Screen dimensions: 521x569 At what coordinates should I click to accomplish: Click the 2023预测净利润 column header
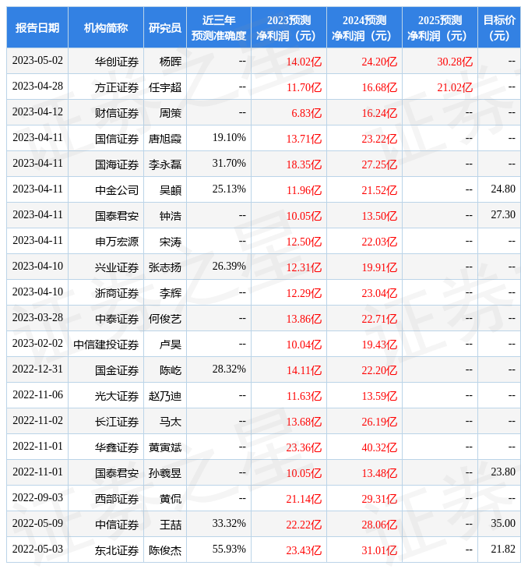coord(289,27)
